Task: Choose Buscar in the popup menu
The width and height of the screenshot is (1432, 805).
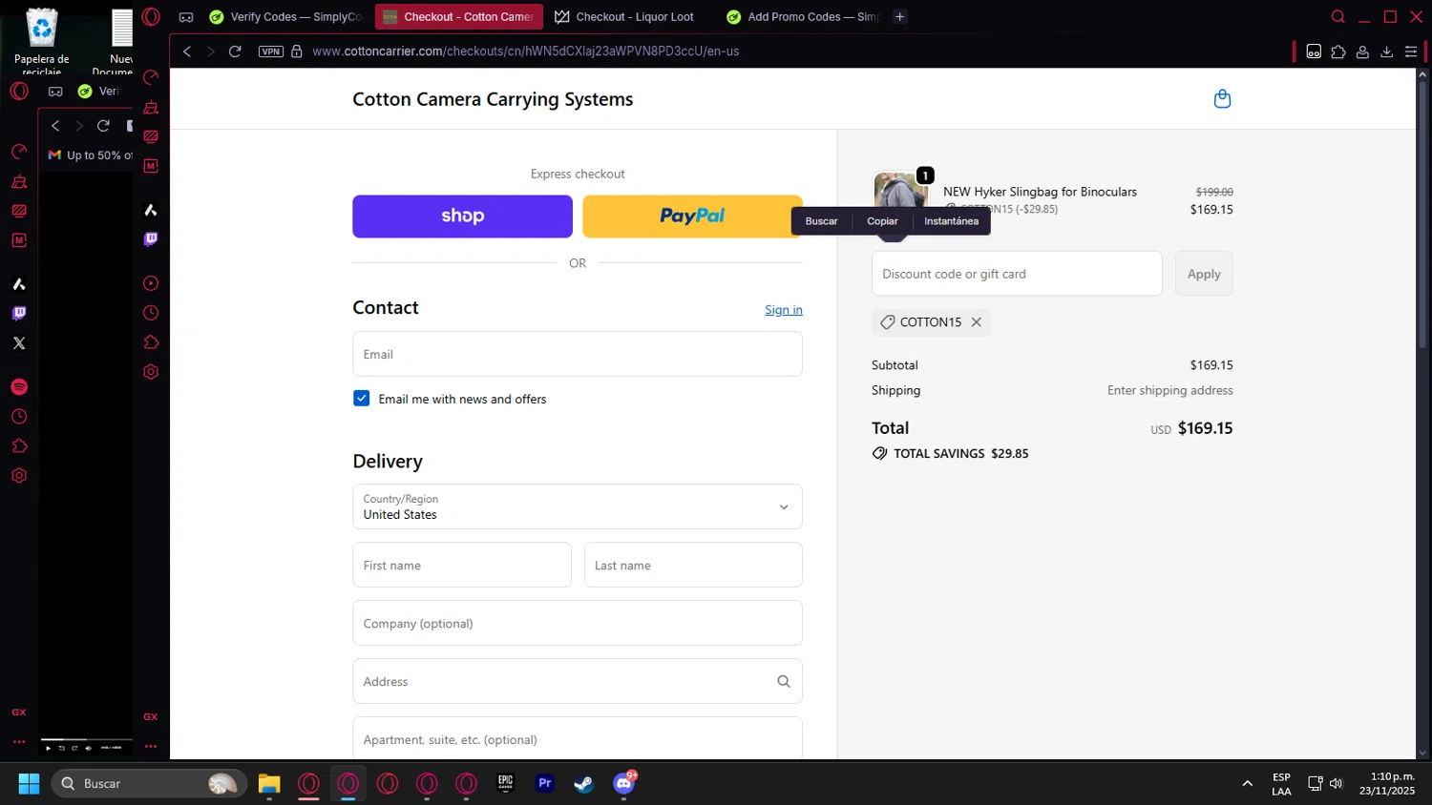Action: point(821,221)
